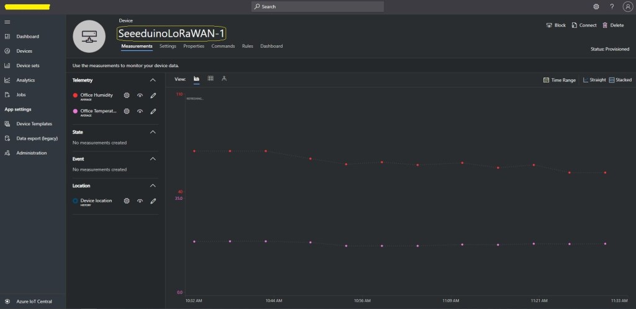Open settings gear for Office Humidity

127,96
